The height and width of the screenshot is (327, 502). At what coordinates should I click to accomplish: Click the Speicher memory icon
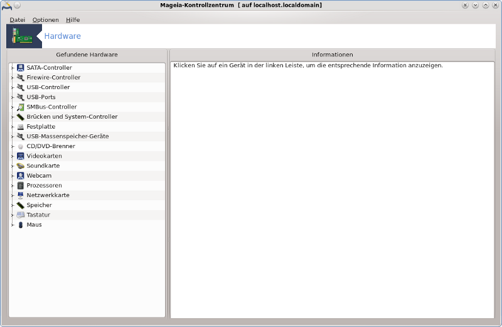(21, 205)
